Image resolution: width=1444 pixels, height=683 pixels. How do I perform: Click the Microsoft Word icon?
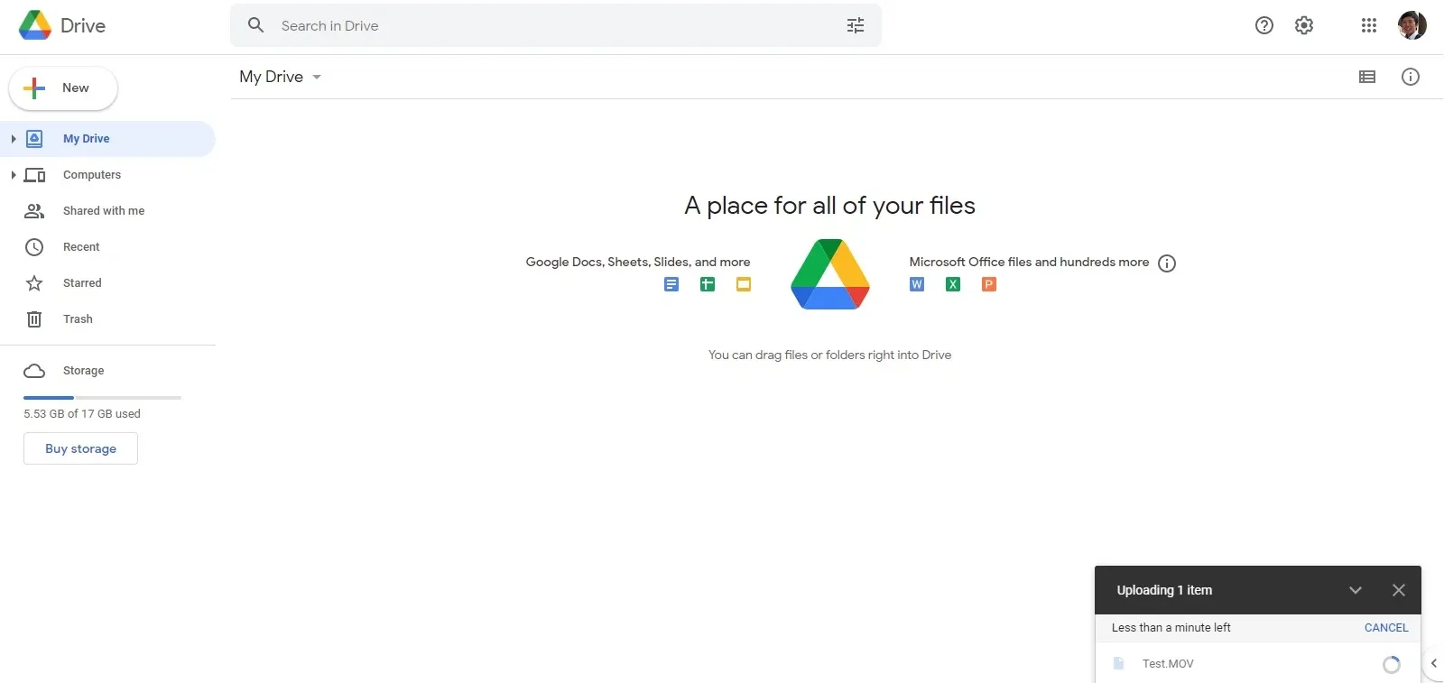click(x=917, y=284)
